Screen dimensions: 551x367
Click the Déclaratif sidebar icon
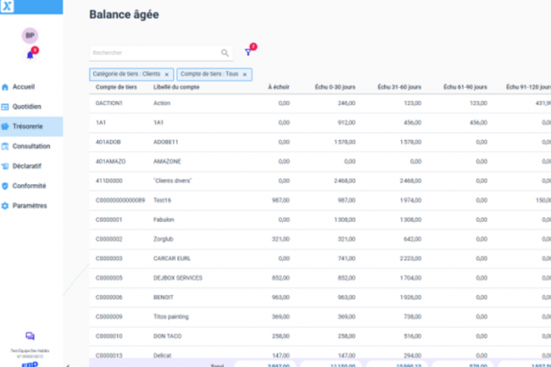coord(5,166)
